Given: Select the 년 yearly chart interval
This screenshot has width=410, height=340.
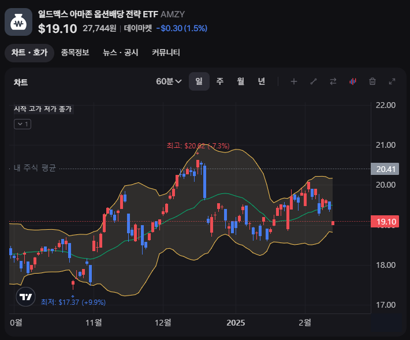Looking at the screenshot, I should (262, 81).
